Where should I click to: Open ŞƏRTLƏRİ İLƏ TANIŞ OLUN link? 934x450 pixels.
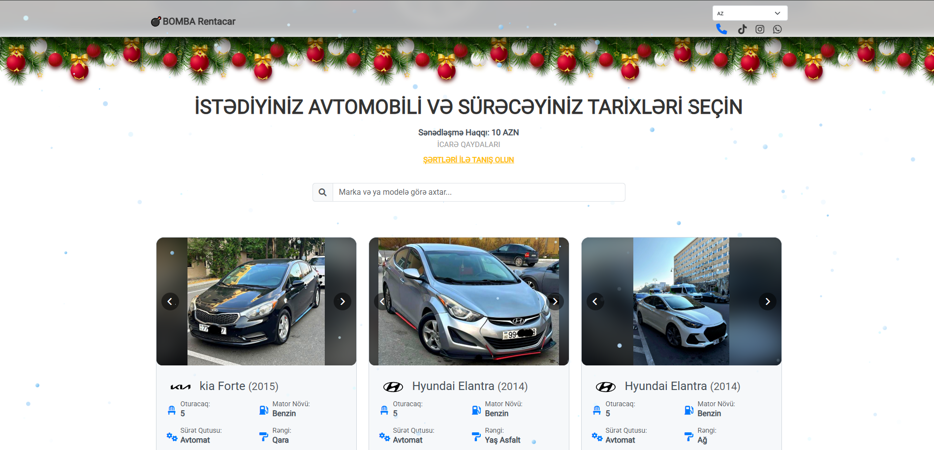(468, 160)
